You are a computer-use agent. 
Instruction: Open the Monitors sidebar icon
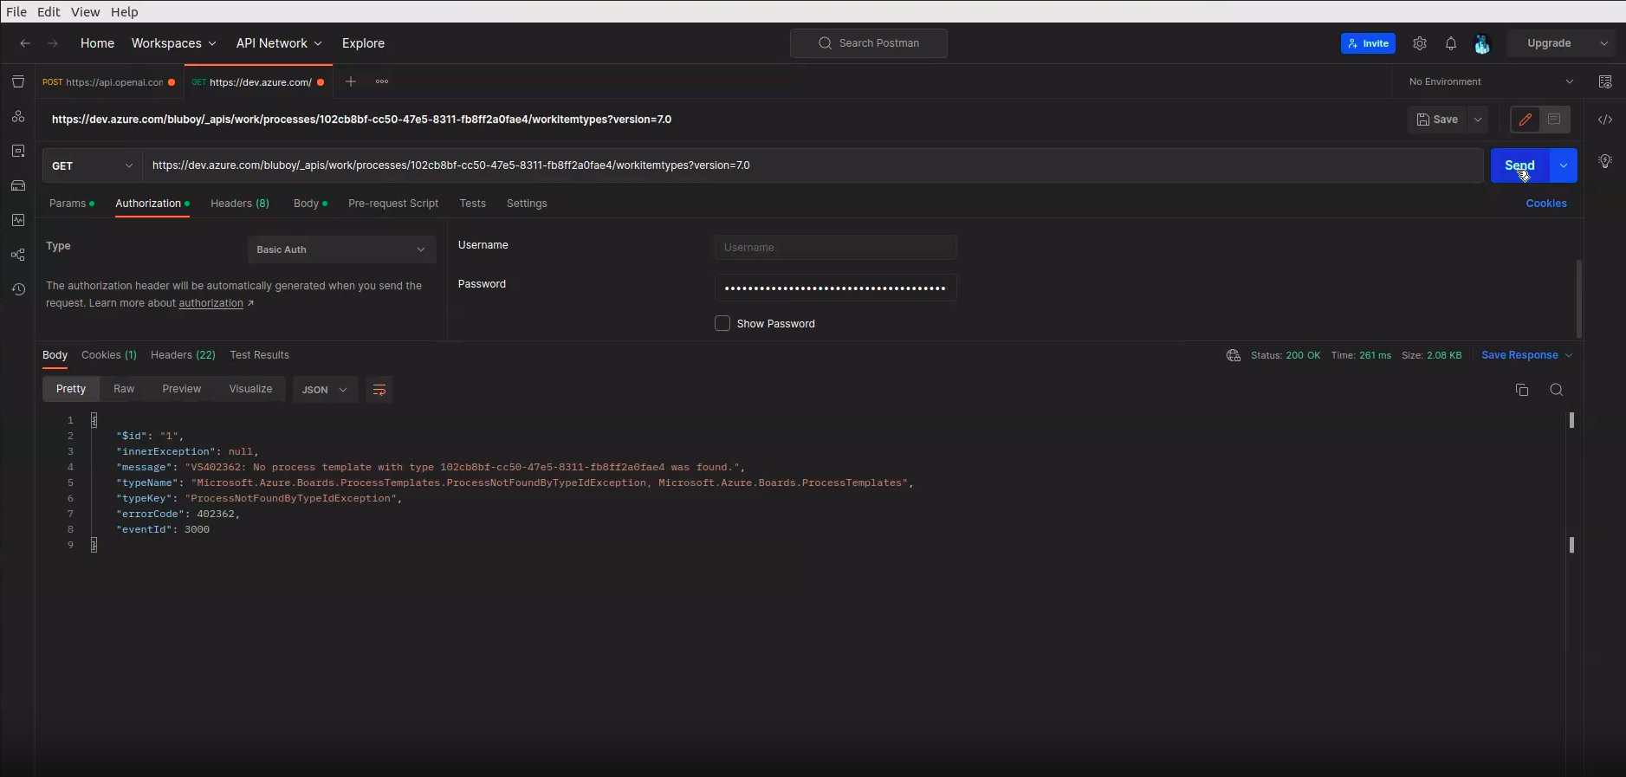18,220
